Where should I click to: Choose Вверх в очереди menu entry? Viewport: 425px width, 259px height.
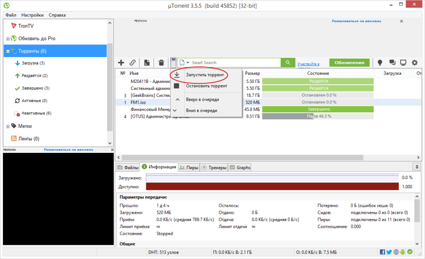pos(206,99)
